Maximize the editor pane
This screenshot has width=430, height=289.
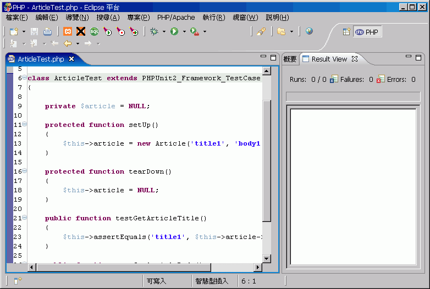click(273, 58)
